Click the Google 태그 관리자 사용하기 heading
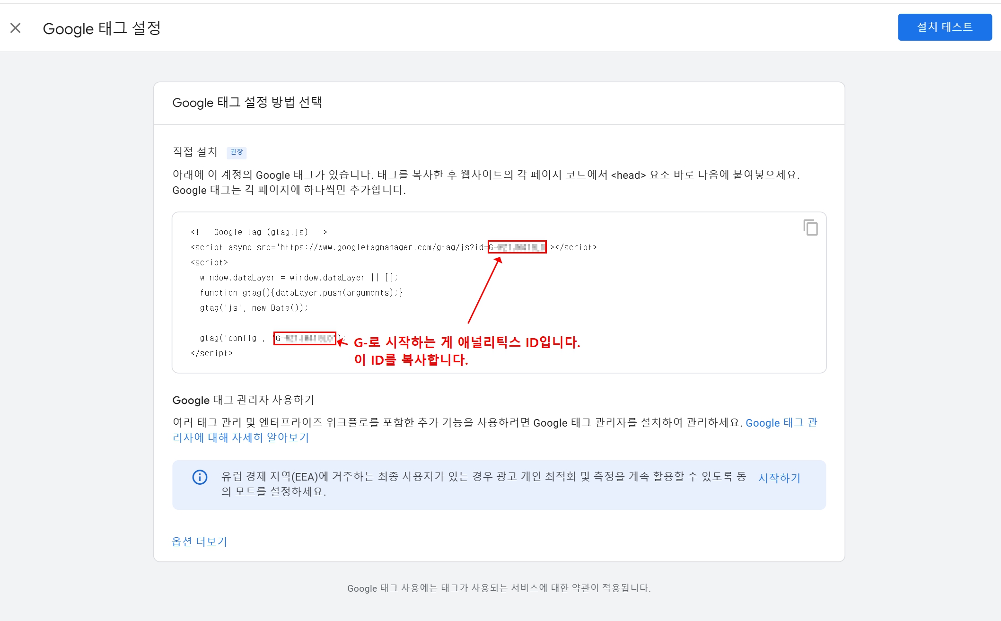The width and height of the screenshot is (1001, 621). pyautogui.click(x=243, y=400)
